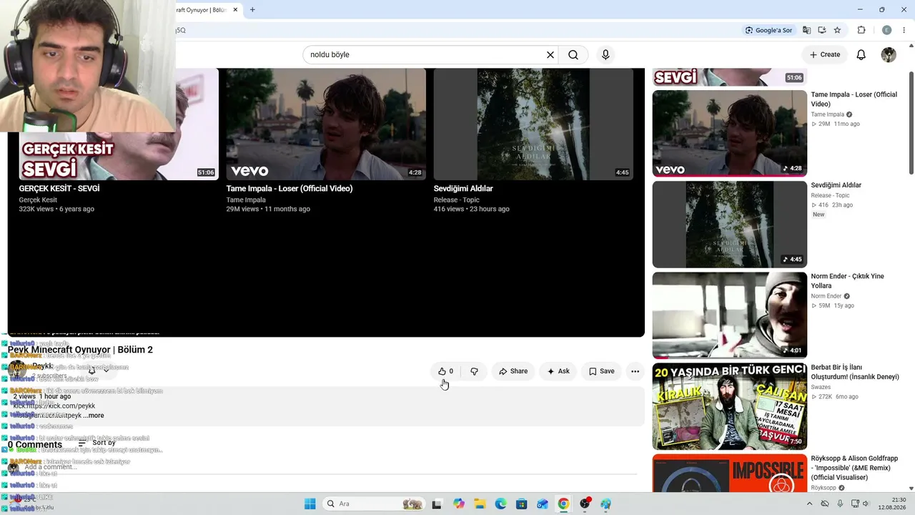Share this video
Image resolution: width=915 pixels, height=515 pixels.
[x=513, y=371]
